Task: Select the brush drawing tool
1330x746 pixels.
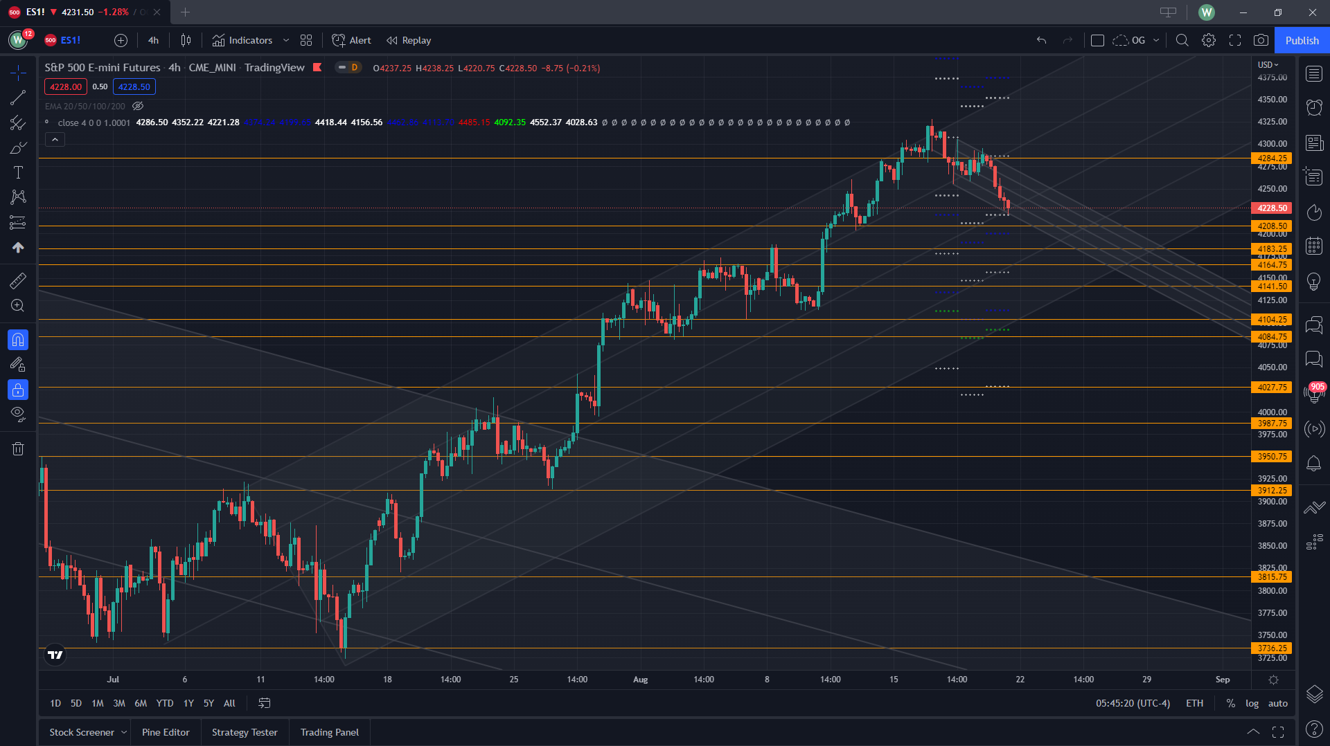Action: (18, 147)
